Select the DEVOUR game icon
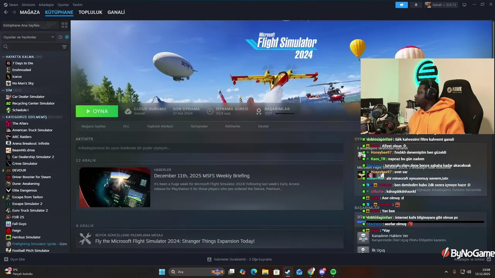This screenshot has height=278, width=495. pos(9,170)
